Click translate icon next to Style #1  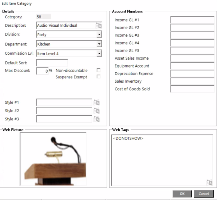97,103
